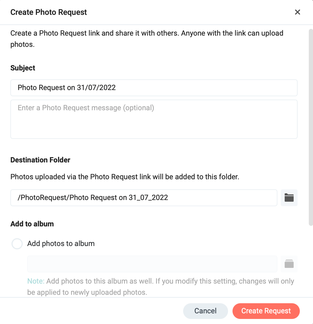Select the destination folder path field
The width and height of the screenshot is (313, 324).
coord(144,198)
